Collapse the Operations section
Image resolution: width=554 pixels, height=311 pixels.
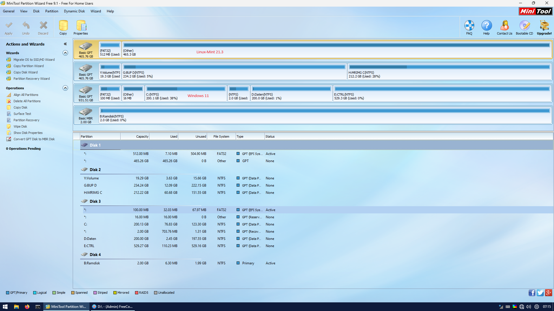pos(65,88)
